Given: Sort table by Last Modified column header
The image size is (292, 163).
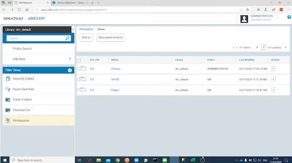Looking at the screenshot, I should [247, 60].
